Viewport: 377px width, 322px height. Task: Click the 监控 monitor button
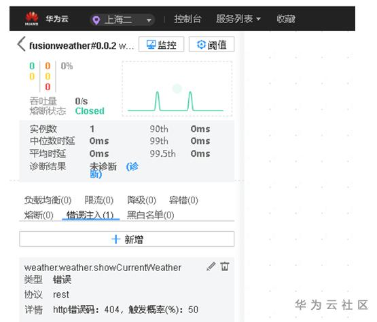(x=162, y=44)
